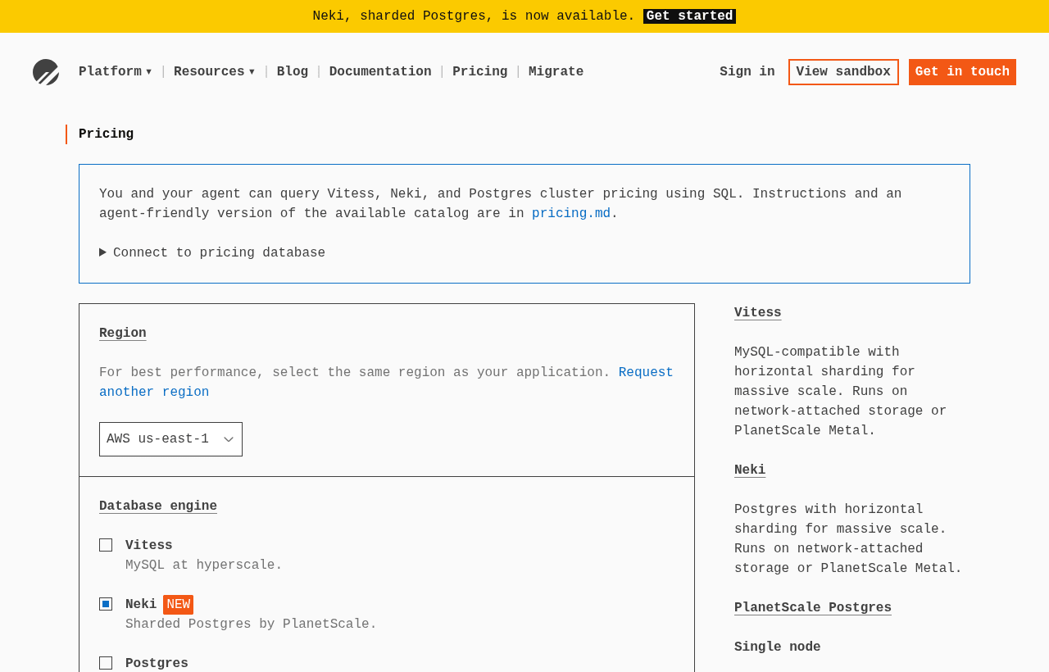Click the text MySQL at hyperscale.
1049x672 pixels.
pyautogui.click(x=204, y=565)
